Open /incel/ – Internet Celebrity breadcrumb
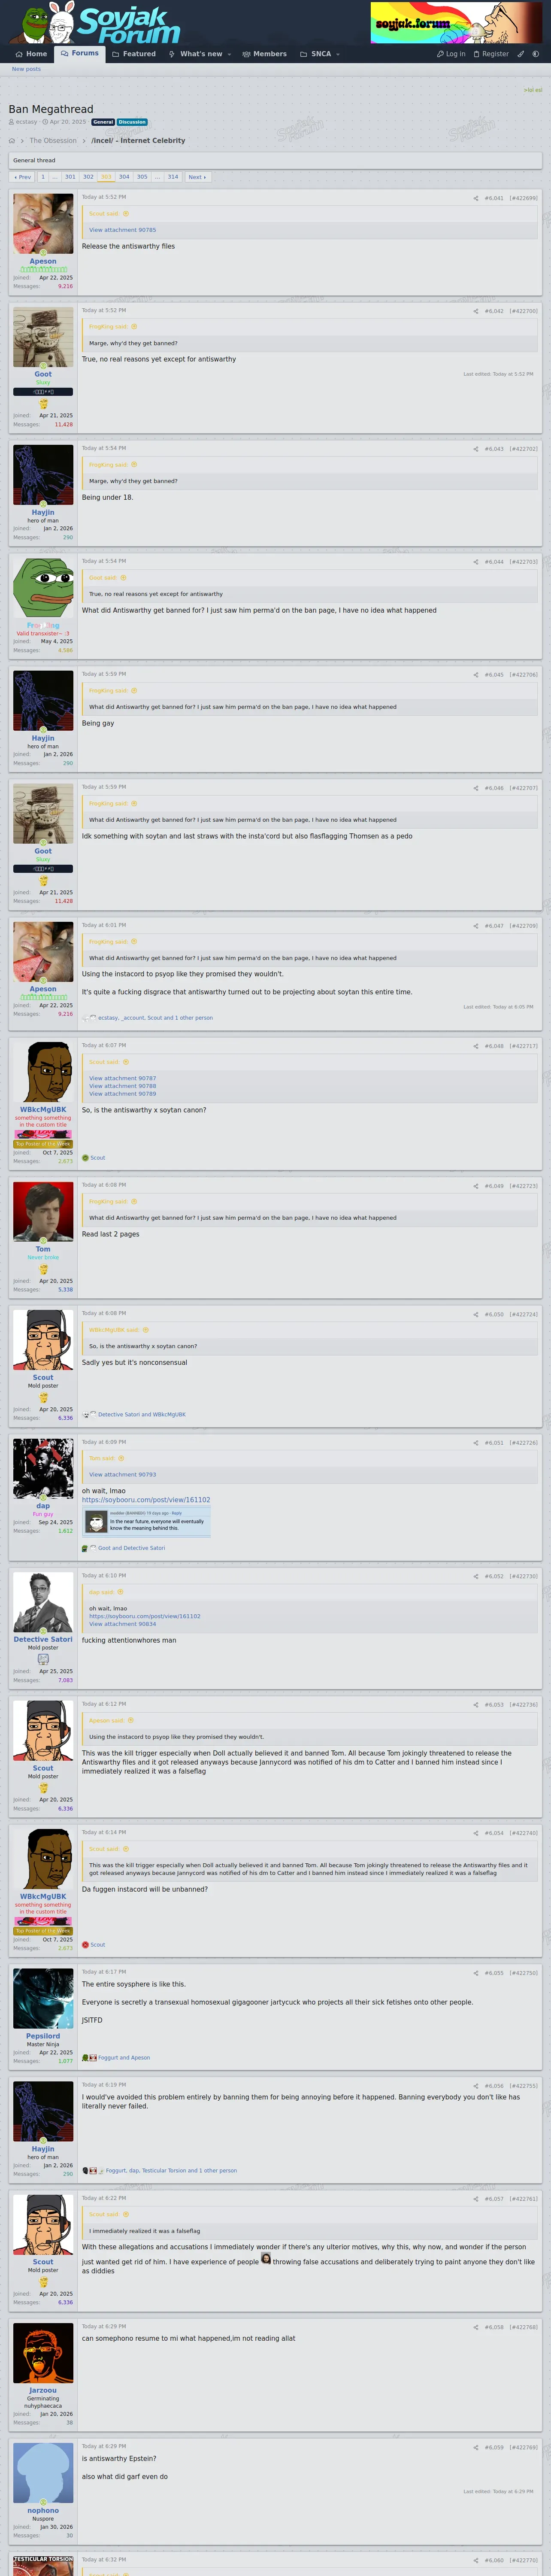The height and width of the screenshot is (2576, 551). (138, 141)
